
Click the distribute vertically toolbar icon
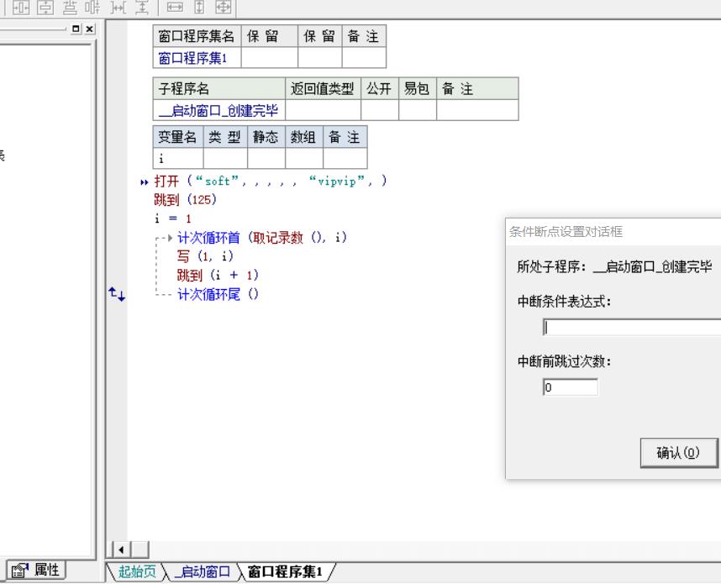[x=70, y=7]
